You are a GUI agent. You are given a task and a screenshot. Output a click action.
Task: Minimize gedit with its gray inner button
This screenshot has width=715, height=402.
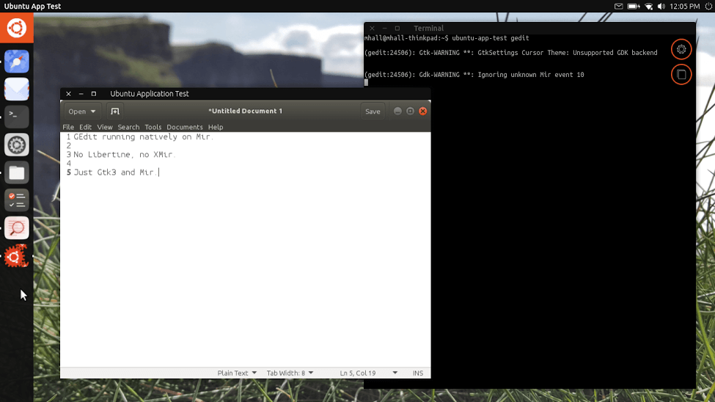[397, 112]
